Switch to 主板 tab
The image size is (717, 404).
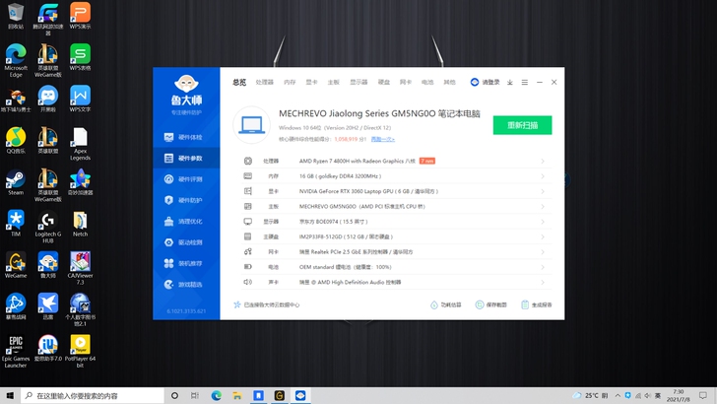point(333,83)
